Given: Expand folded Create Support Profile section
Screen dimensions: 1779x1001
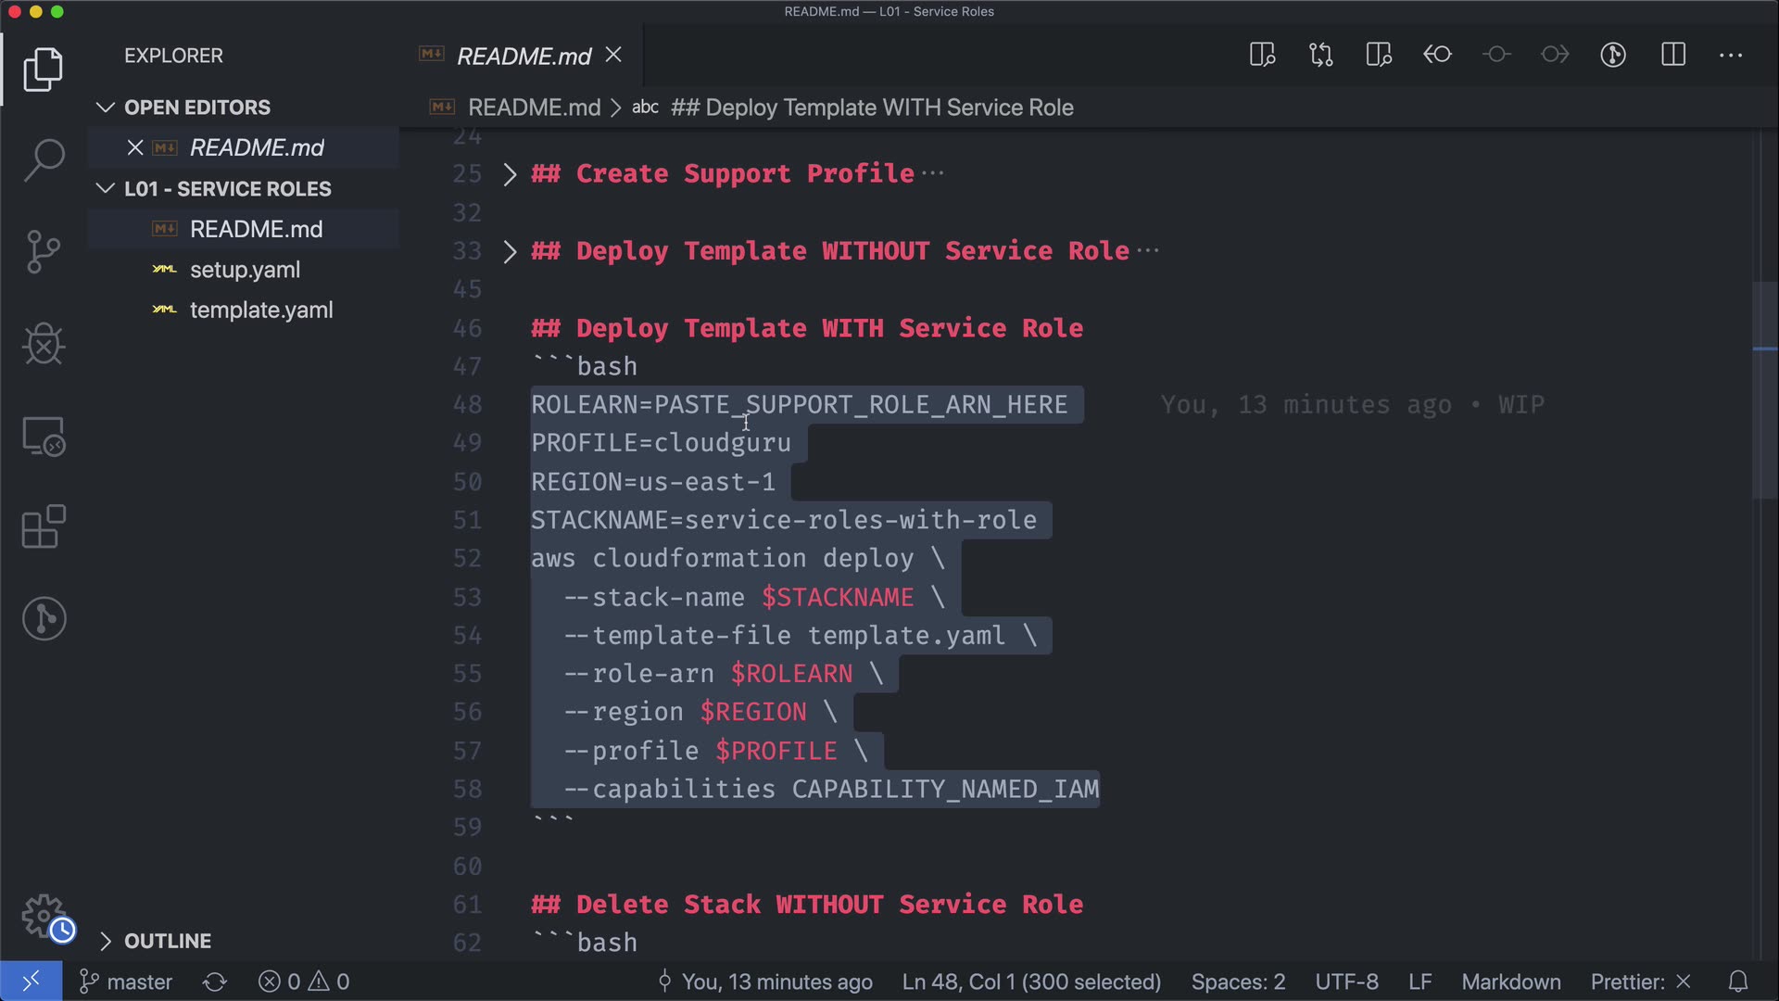Looking at the screenshot, I should click(510, 174).
